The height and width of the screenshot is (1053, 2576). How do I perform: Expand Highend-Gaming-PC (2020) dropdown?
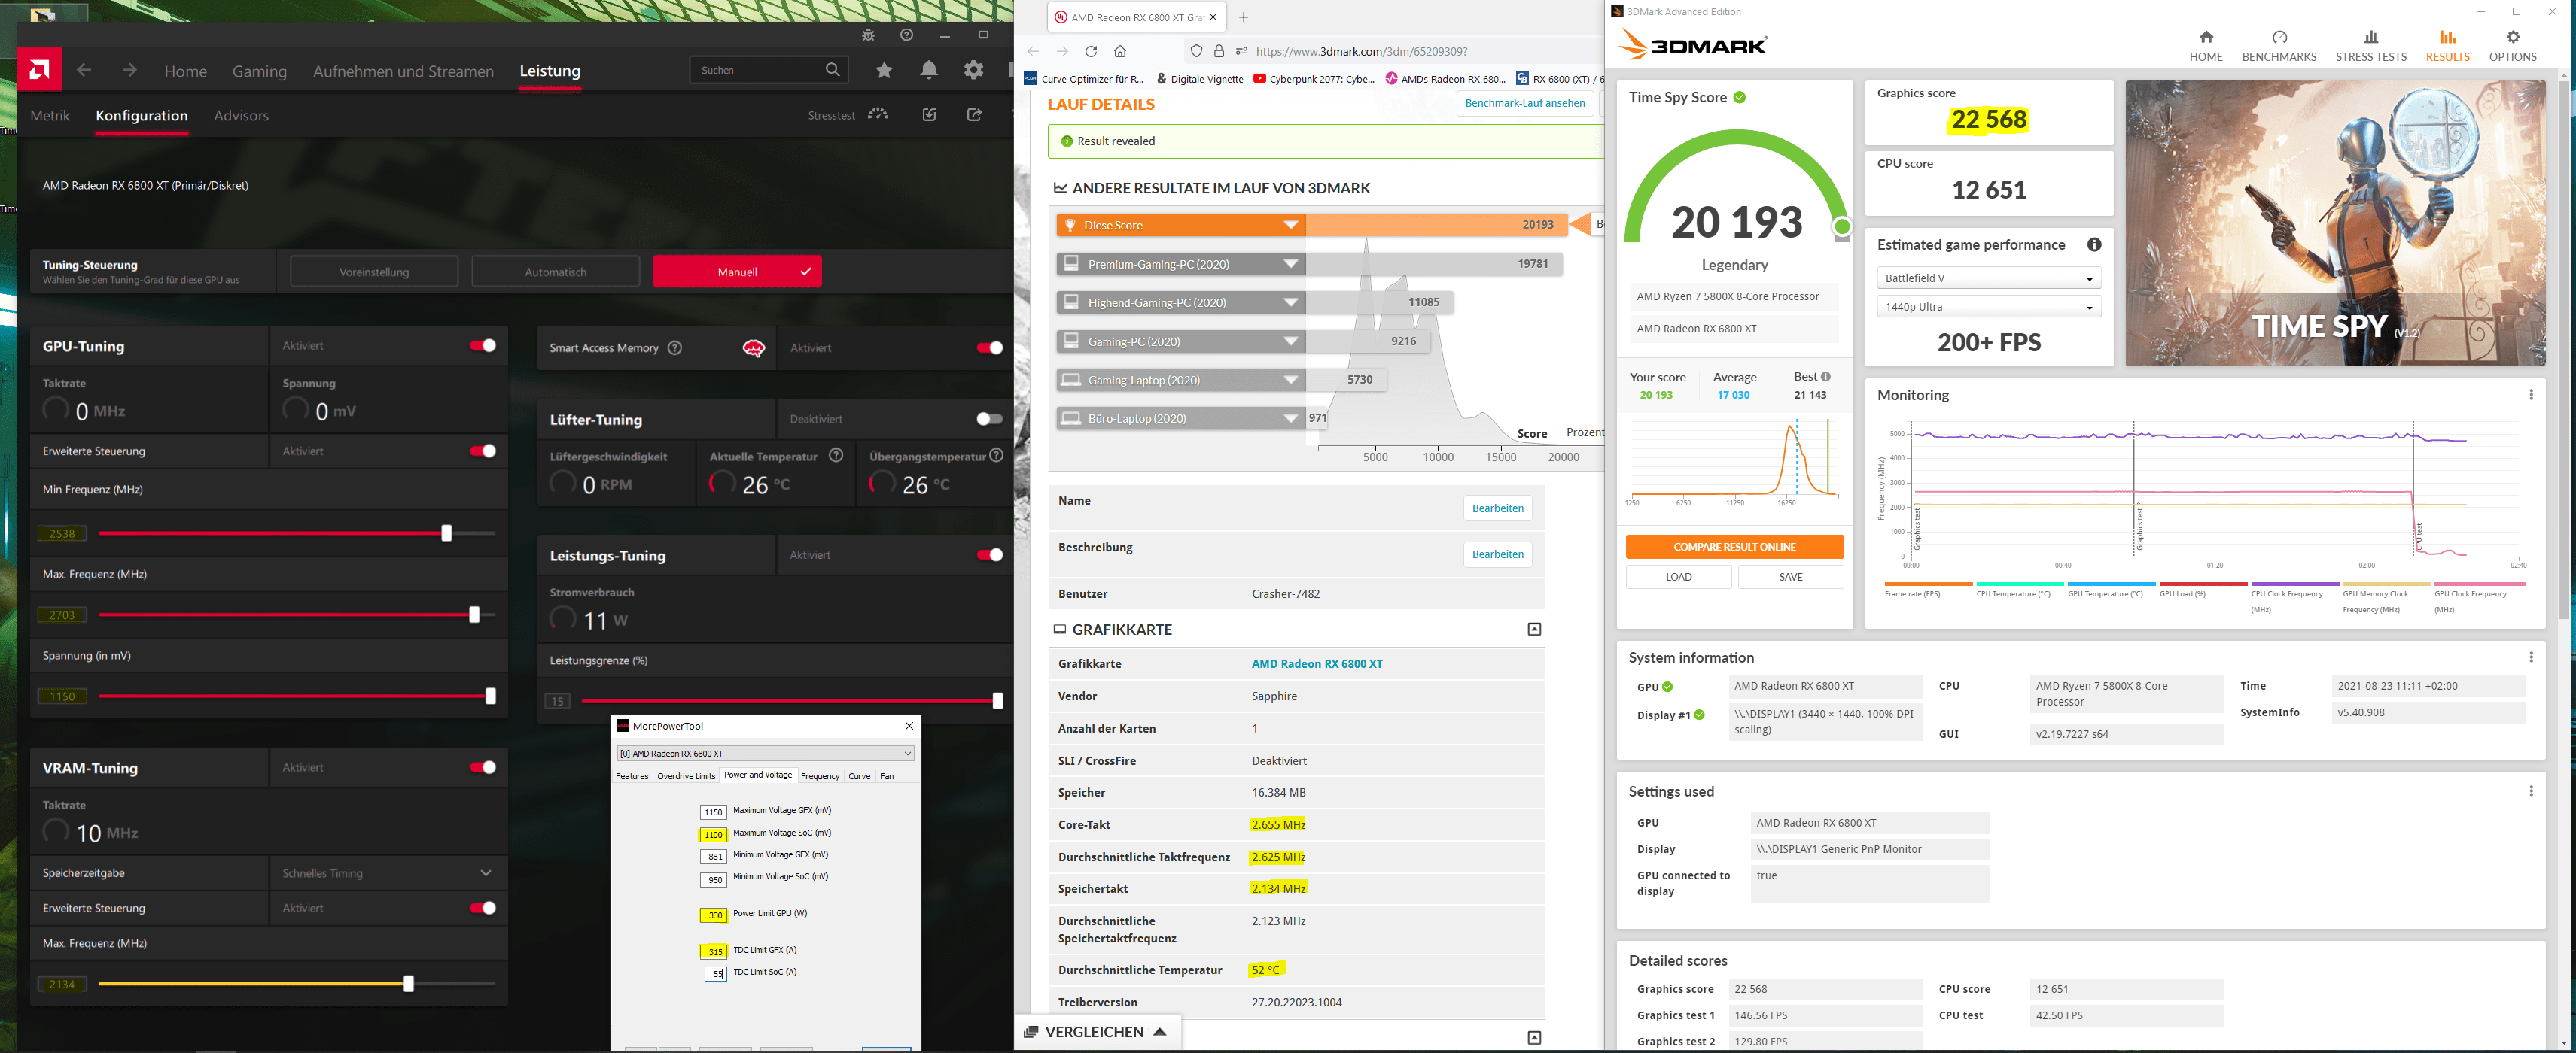(1291, 302)
